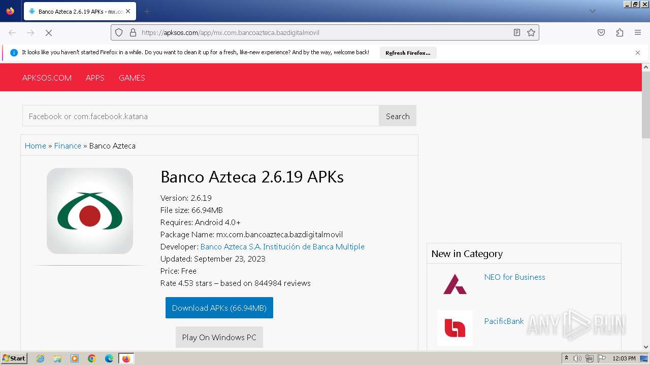Download APKs (66.94MB) button
The width and height of the screenshot is (650, 365).
219,308
